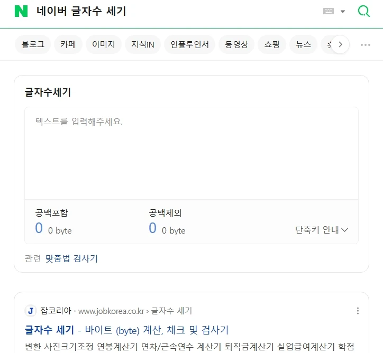Viewport: 383px width, 353px height.
Task: Click the green search magnifier icon
Action: 364,11
